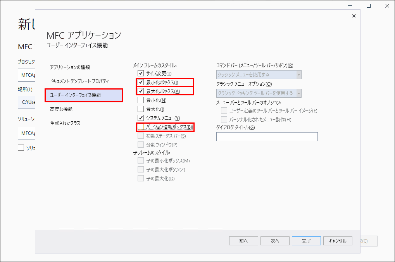Check バージョン情報ボックス(B) option
Image resolution: width=395 pixels, height=262 pixels.
pyautogui.click(x=141, y=127)
